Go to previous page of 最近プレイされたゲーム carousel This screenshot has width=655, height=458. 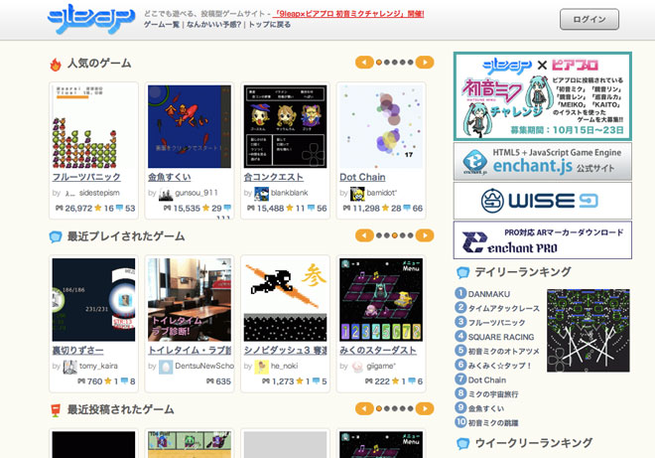[364, 235]
